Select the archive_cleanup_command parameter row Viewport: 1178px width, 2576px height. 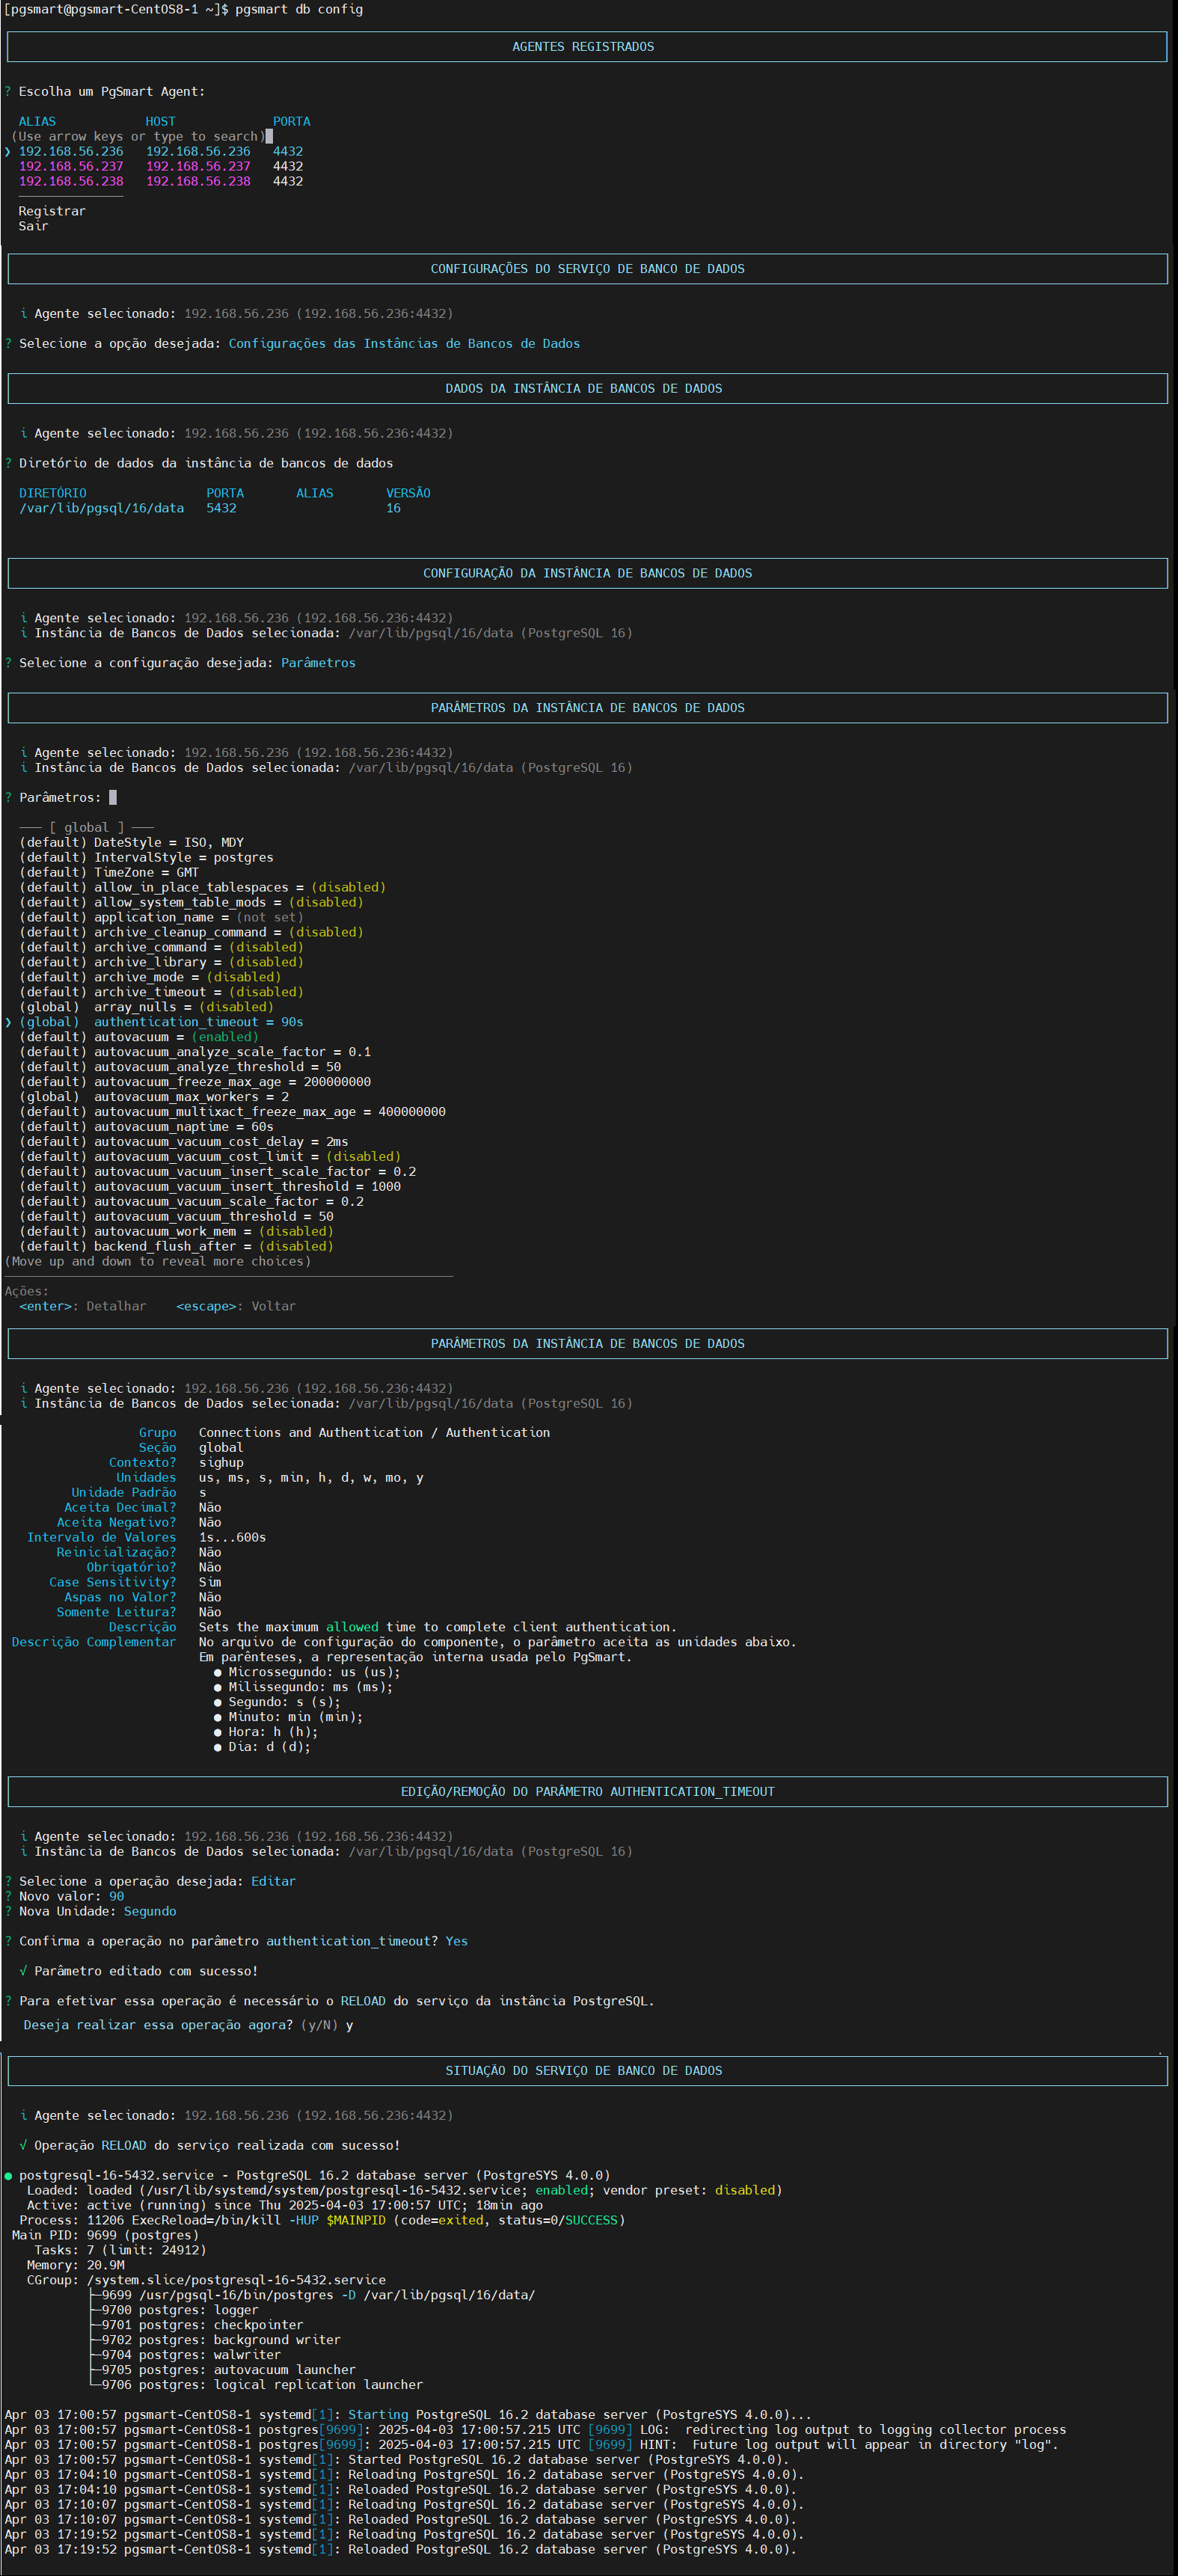tap(191, 932)
